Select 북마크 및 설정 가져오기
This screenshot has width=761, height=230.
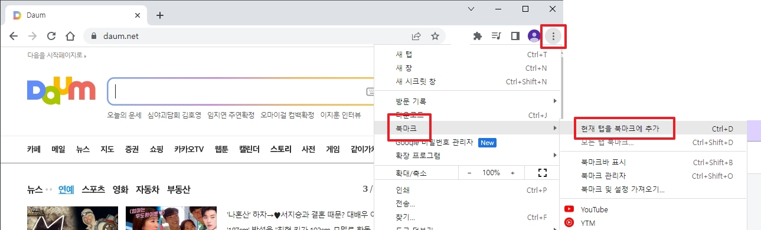[654, 189]
